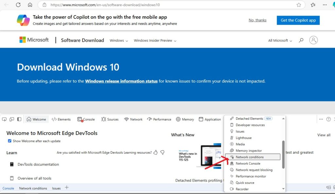Give thumbs up for Learning resources
The image size is (335, 194).
coord(155,152)
